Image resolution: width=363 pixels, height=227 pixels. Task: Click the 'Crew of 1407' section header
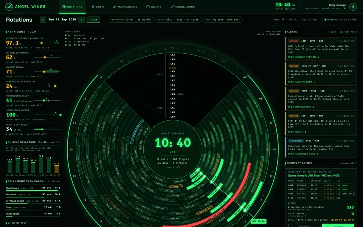click(17, 223)
